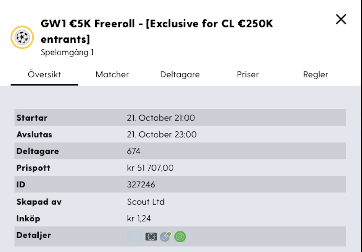Switch to the Översikt tab

44,75
